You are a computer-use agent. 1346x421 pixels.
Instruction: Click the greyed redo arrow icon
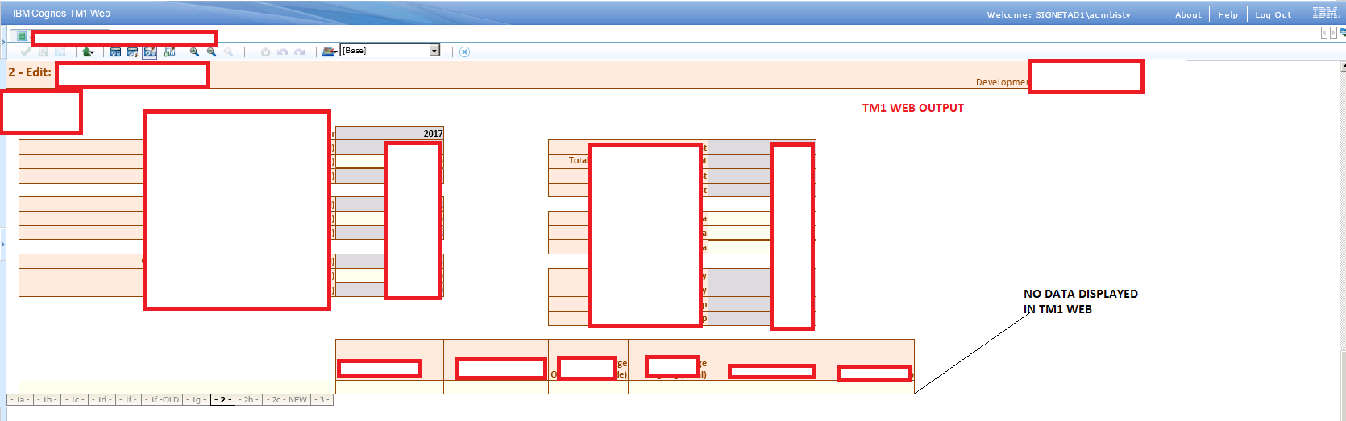point(300,52)
